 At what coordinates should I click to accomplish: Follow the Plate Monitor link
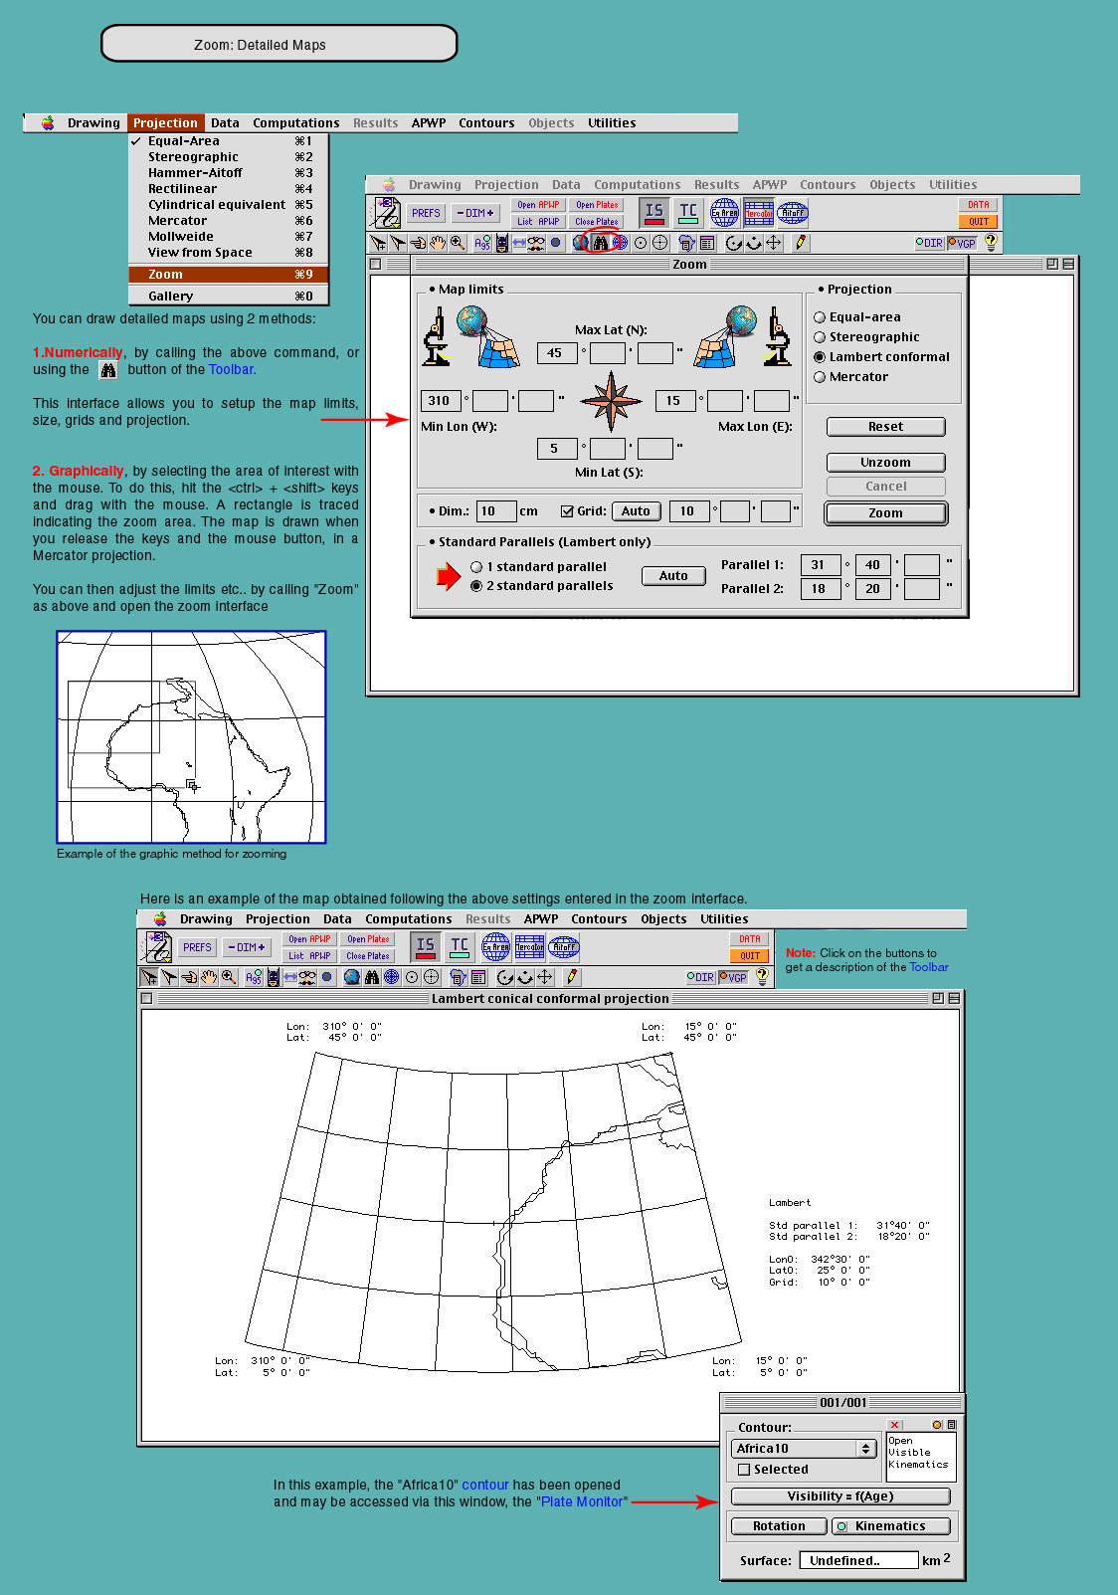[582, 1502]
